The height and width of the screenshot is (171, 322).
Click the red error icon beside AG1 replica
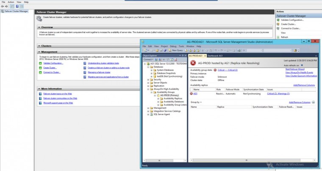point(191,94)
